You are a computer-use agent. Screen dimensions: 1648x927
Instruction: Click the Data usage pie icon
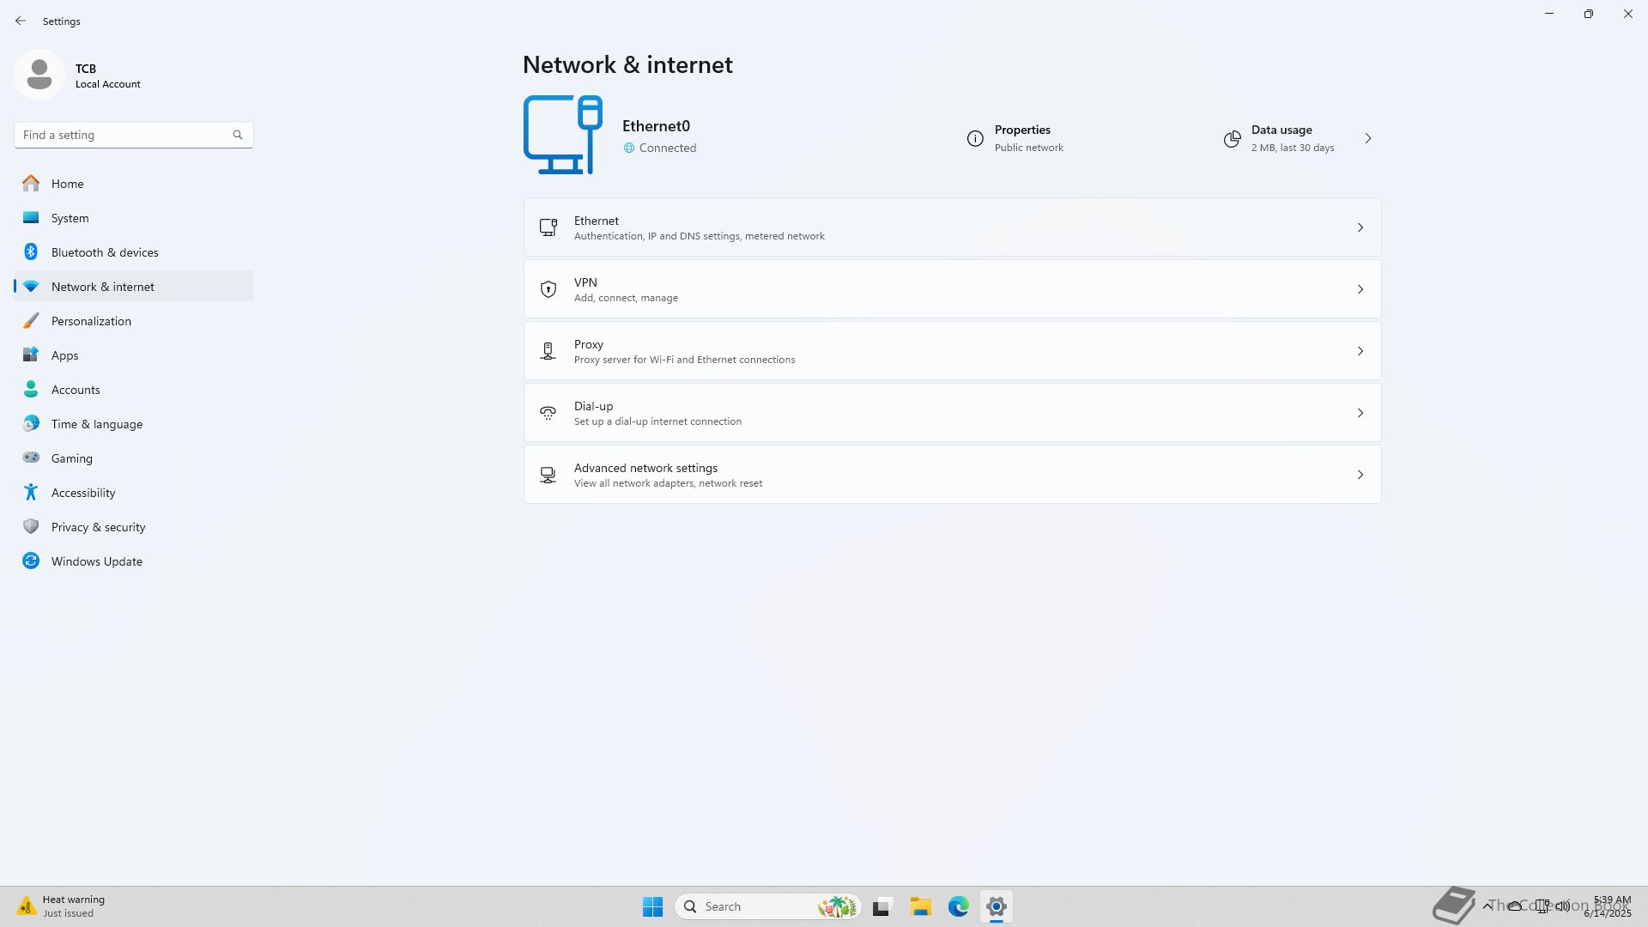[x=1232, y=139]
